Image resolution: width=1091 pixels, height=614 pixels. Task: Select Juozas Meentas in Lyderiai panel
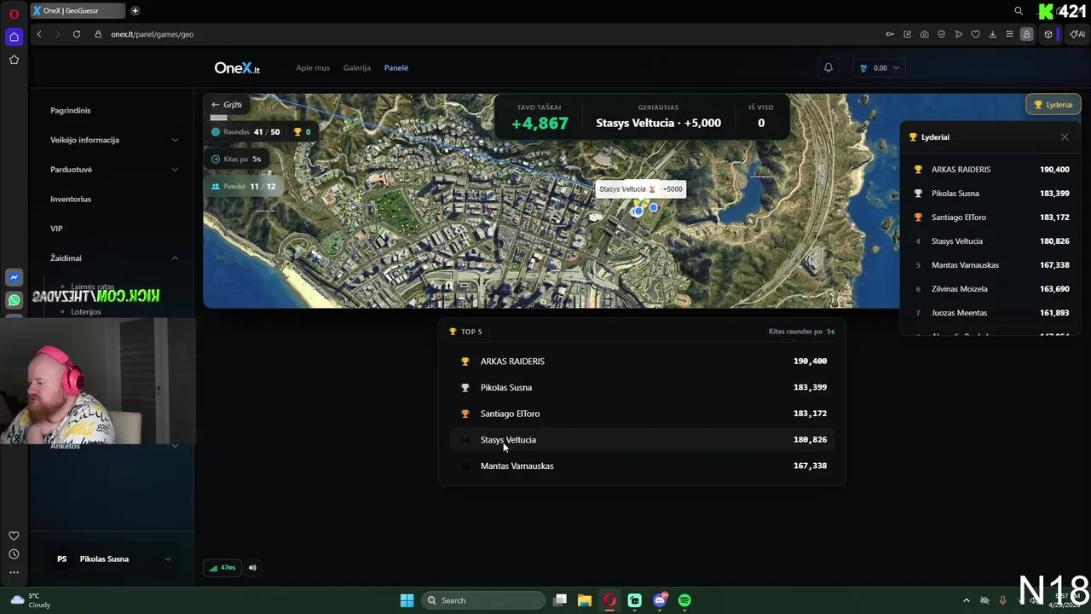click(x=990, y=312)
